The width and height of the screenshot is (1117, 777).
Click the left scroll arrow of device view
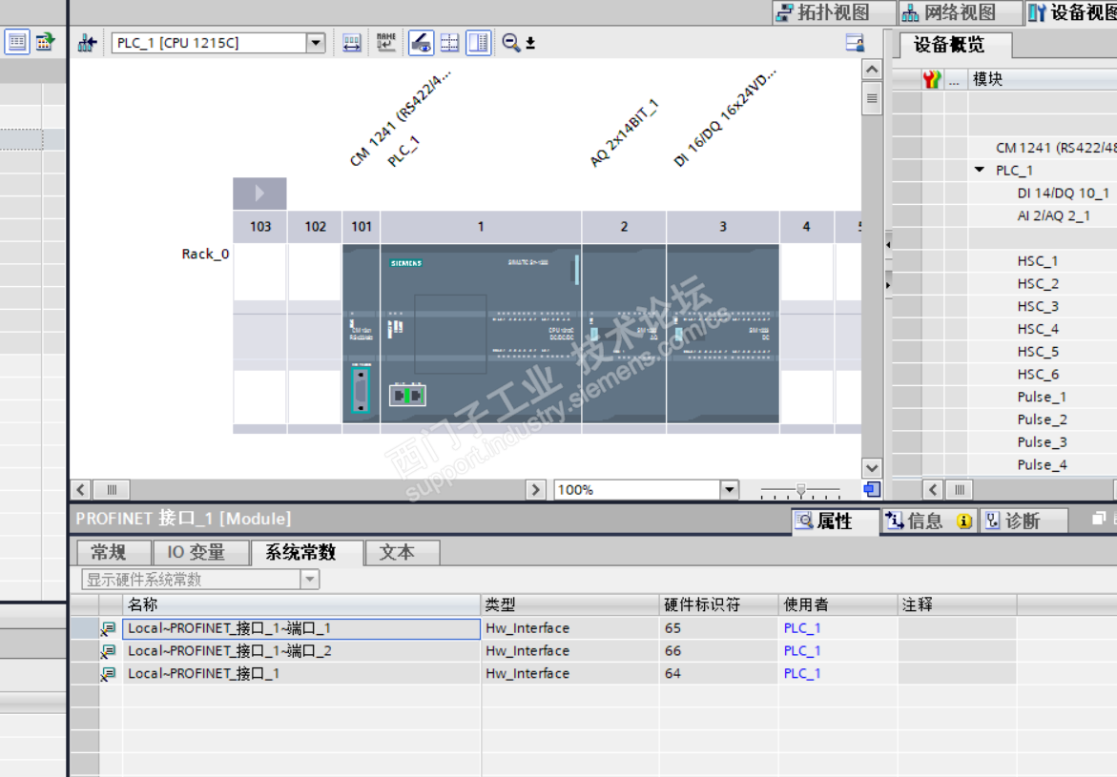(80, 490)
